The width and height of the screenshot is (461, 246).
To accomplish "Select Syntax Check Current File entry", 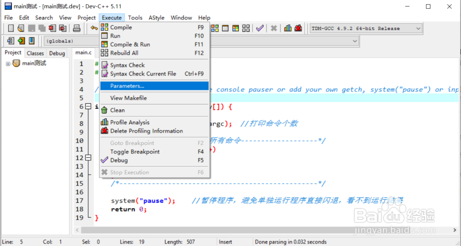I will coord(154,74).
